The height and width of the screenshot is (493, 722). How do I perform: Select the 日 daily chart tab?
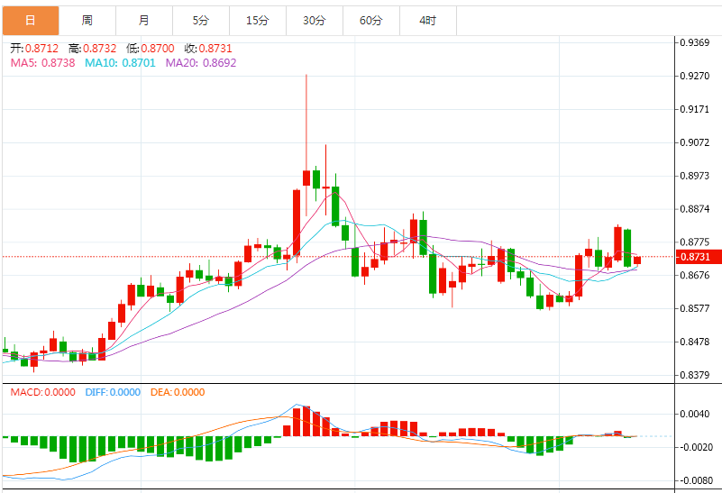point(31,21)
